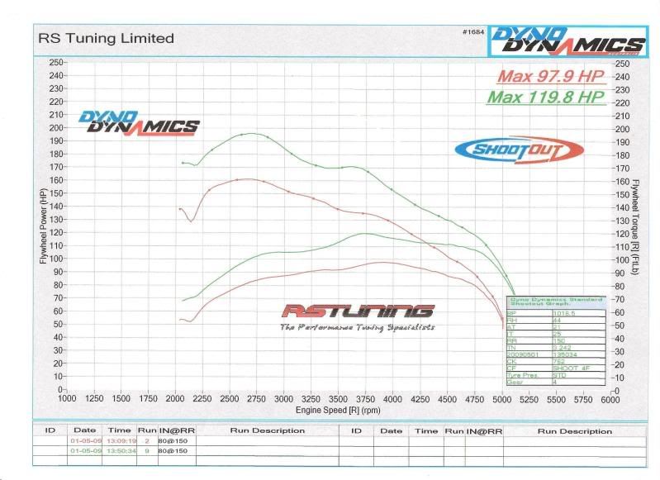The width and height of the screenshot is (660, 480).
Task: Click the IN@RR header of the right run table
Action: click(x=484, y=431)
